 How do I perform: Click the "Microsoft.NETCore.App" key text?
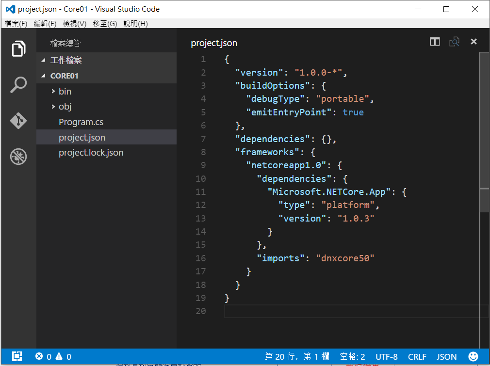click(329, 191)
